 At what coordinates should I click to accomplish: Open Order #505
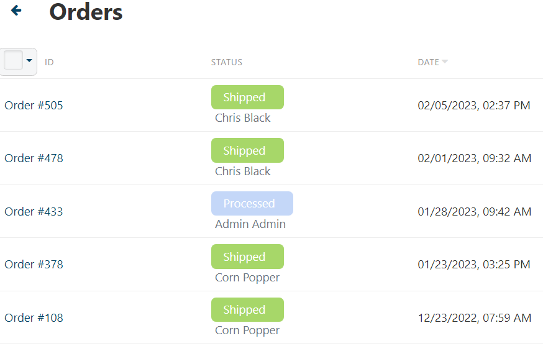pyautogui.click(x=34, y=105)
